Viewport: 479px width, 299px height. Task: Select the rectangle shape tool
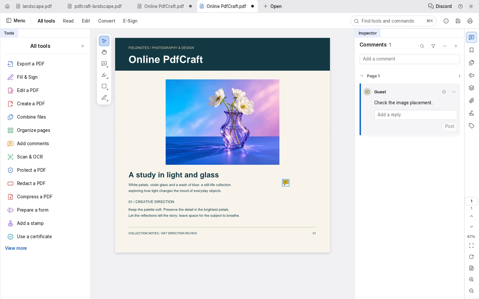click(x=104, y=86)
